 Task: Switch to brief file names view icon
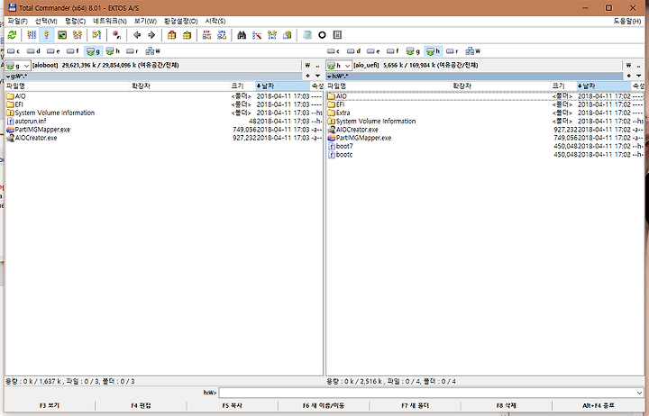pyautogui.click(x=32, y=35)
